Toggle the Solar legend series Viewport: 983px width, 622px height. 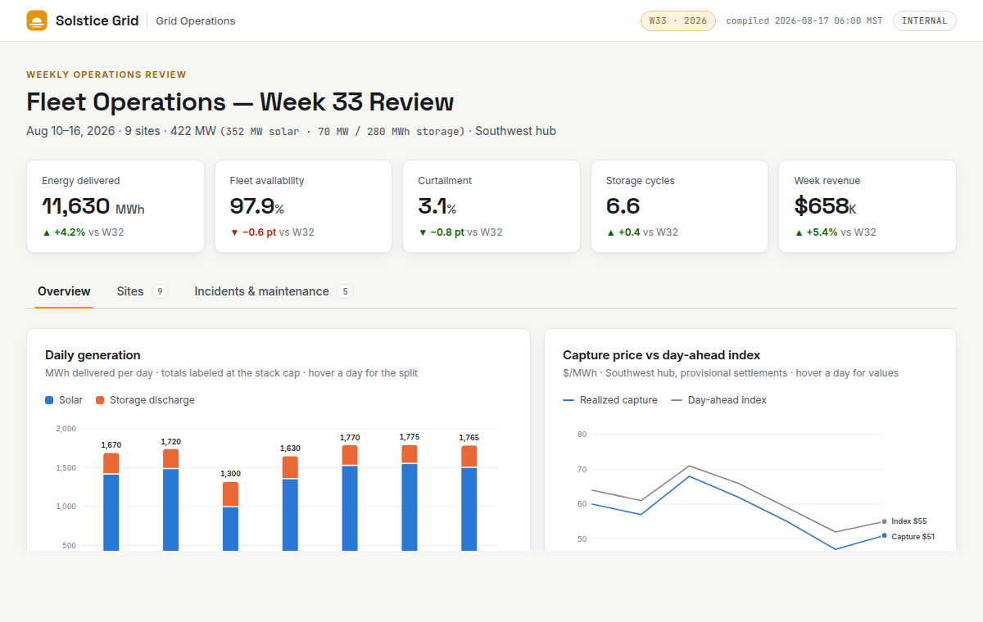pyautogui.click(x=64, y=400)
